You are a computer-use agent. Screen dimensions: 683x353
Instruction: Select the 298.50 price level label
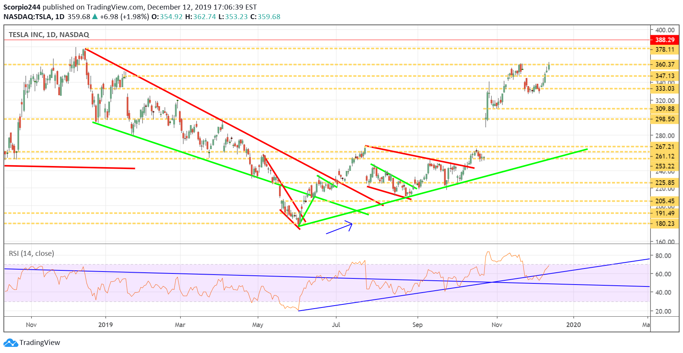click(665, 119)
